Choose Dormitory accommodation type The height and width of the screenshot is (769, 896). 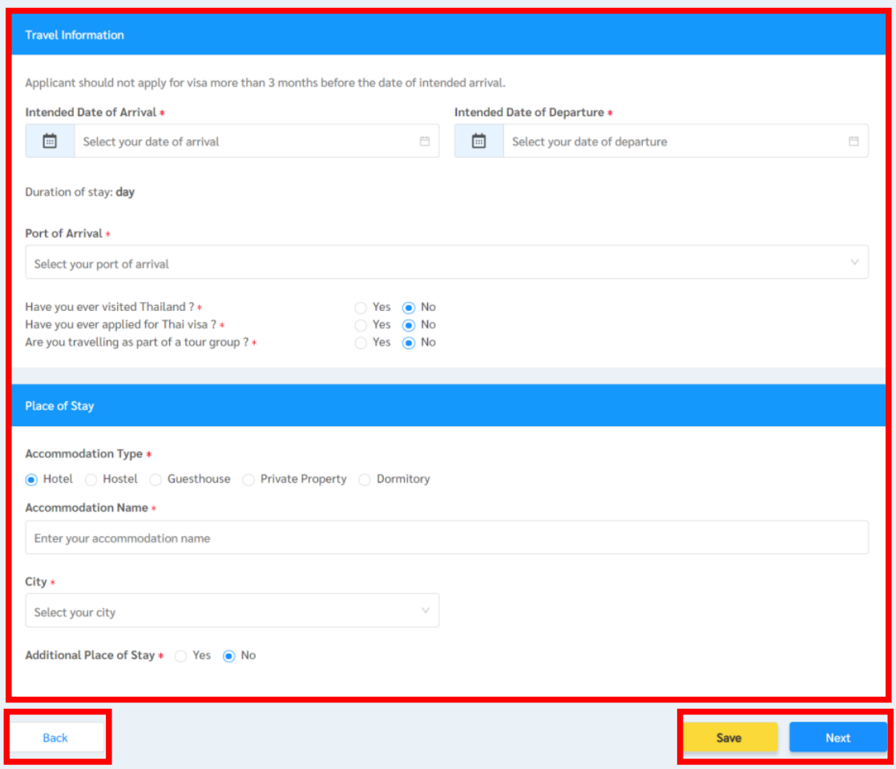pyautogui.click(x=365, y=480)
